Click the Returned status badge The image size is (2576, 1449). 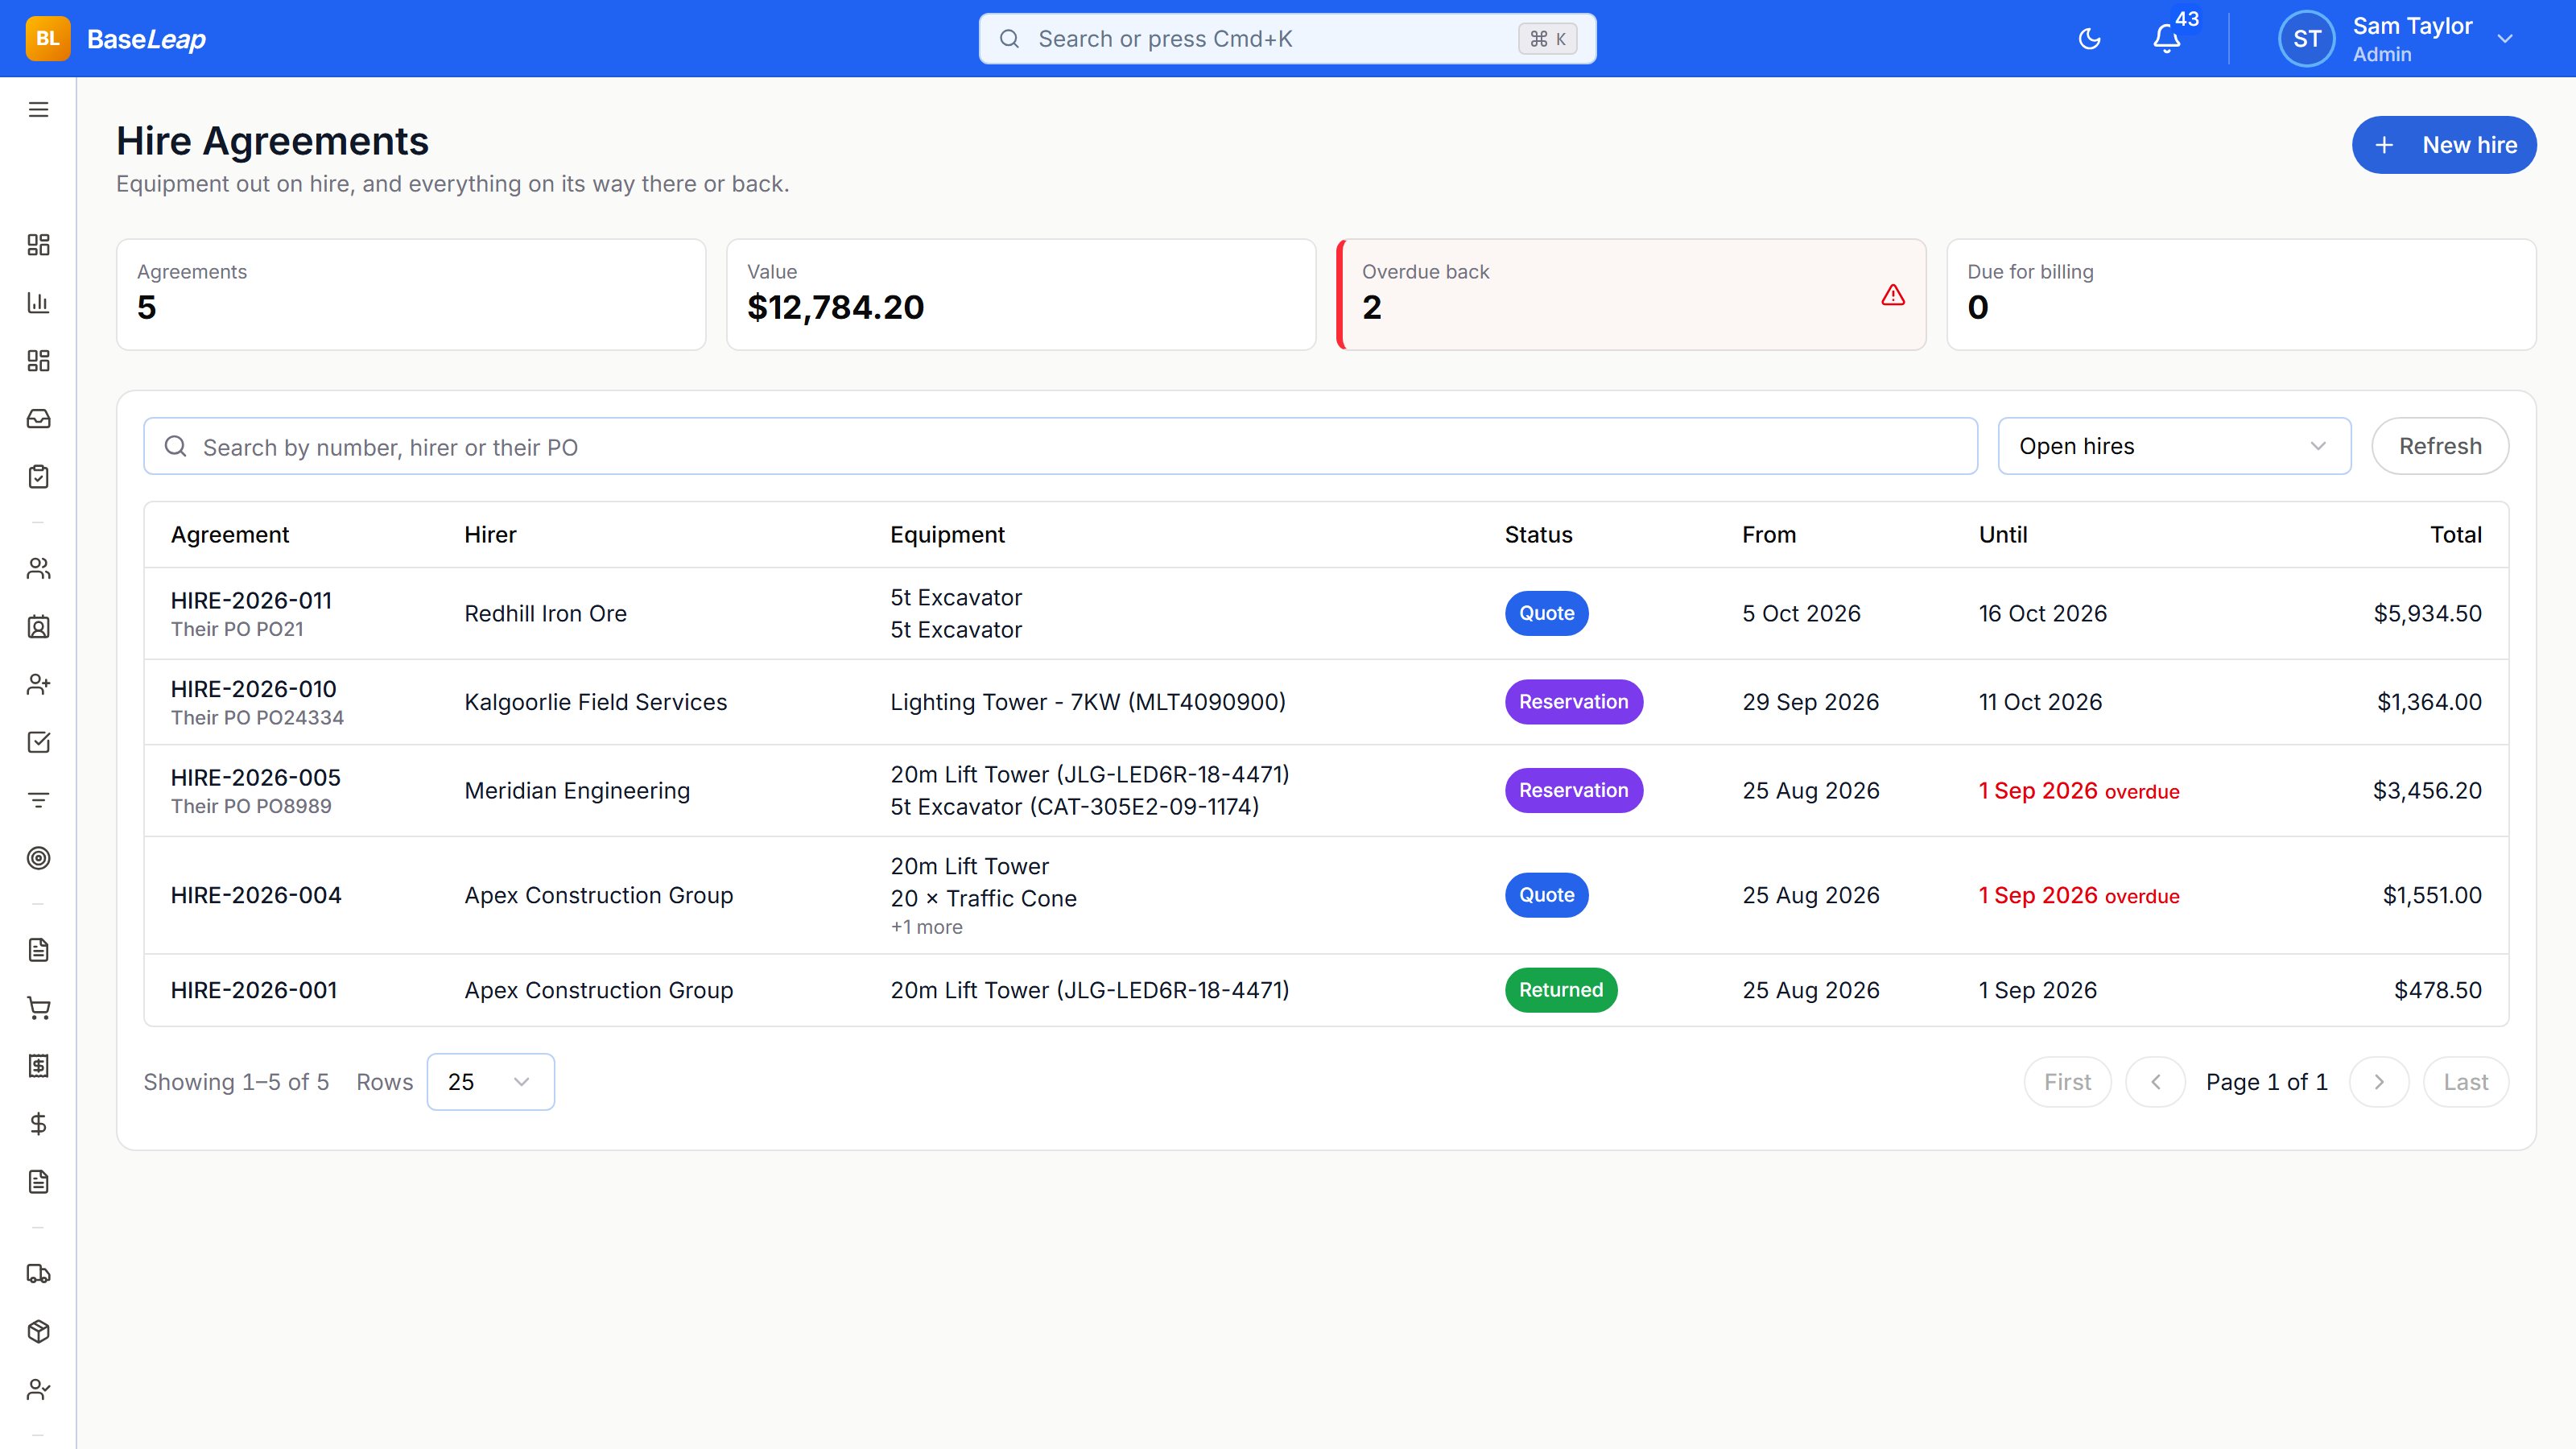[1561, 990]
